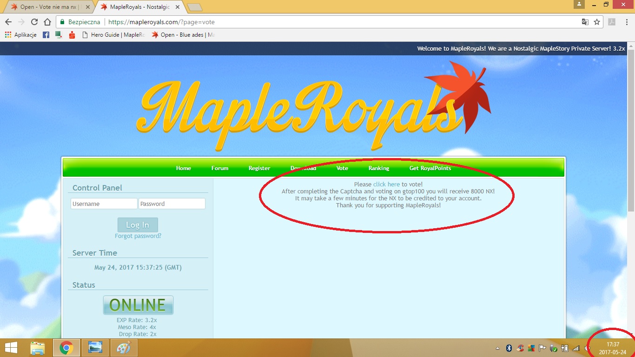Viewport: 635px width, 357px height.
Task: Show hidden system tray icons
Action: pos(498,348)
